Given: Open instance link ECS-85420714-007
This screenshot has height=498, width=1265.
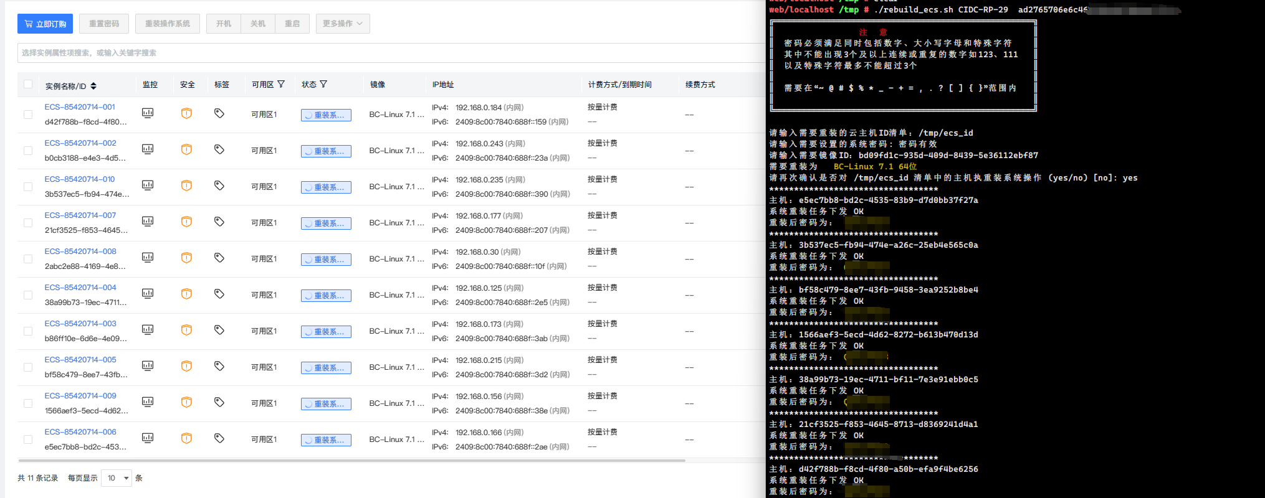Looking at the screenshot, I should point(80,215).
